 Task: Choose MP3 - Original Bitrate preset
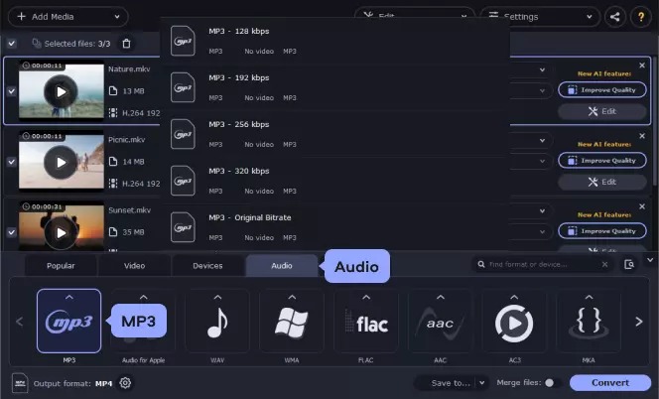pyautogui.click(x=335, y=227)
